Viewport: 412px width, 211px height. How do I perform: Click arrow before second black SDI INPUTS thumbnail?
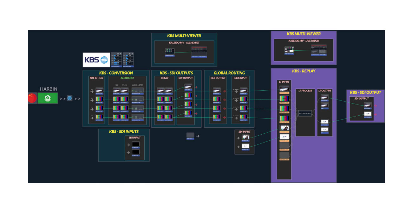coord(128,153)
